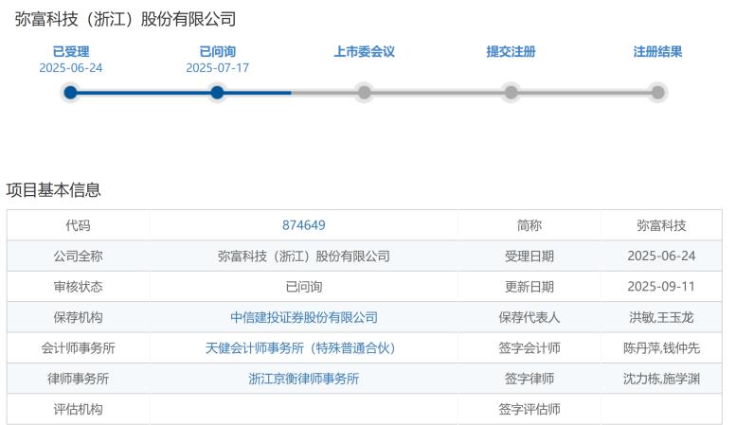
Task: Click the 已受理 progress step dot
Action: (70, 93)
